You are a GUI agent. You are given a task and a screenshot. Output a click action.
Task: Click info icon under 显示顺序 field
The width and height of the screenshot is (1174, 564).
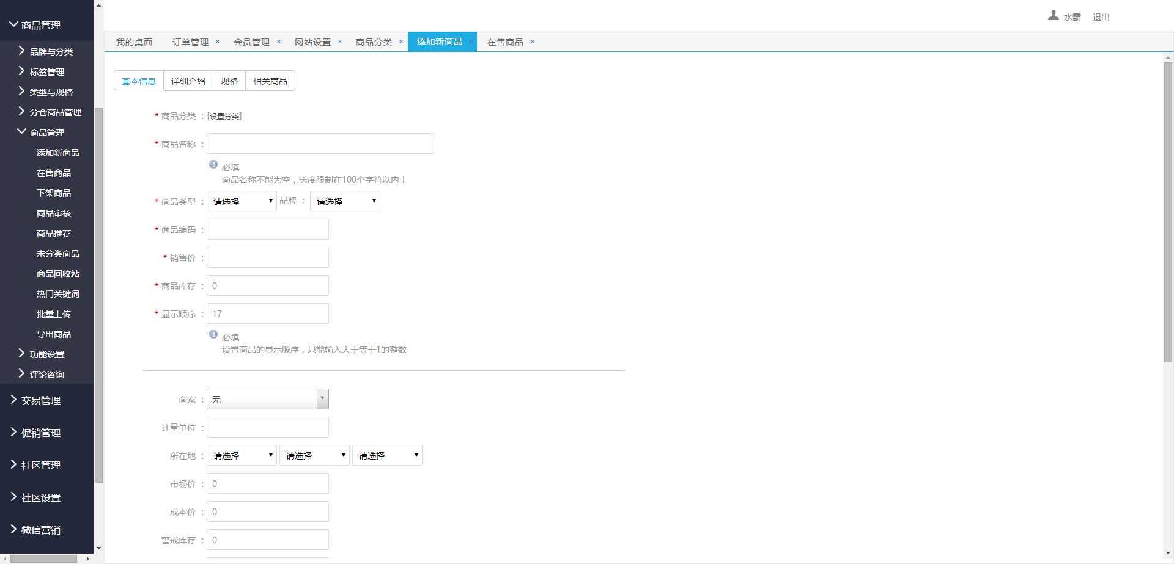pyautogui.click(x=213, y=334)
